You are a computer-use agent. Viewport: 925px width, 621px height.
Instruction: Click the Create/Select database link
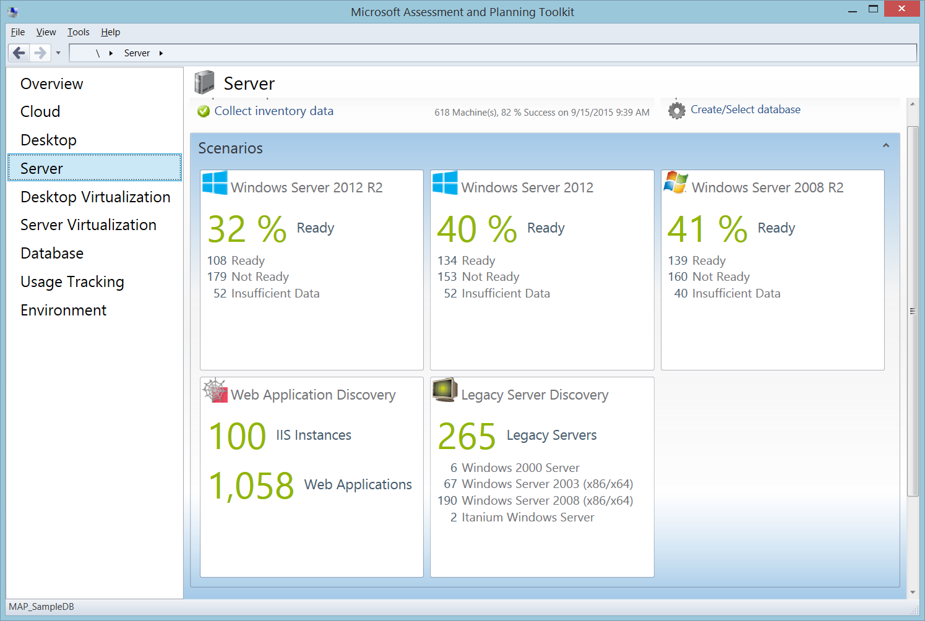(746, 109)
